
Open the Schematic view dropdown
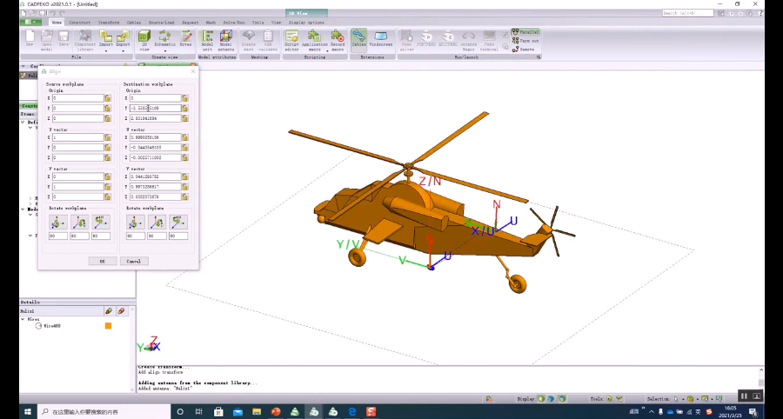coord(164,50)
